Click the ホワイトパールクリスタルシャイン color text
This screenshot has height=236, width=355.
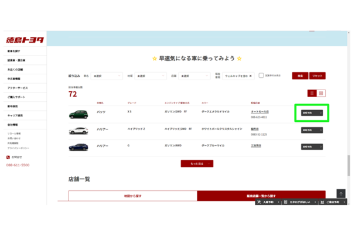pyautogui.click(x=222, y=129)
